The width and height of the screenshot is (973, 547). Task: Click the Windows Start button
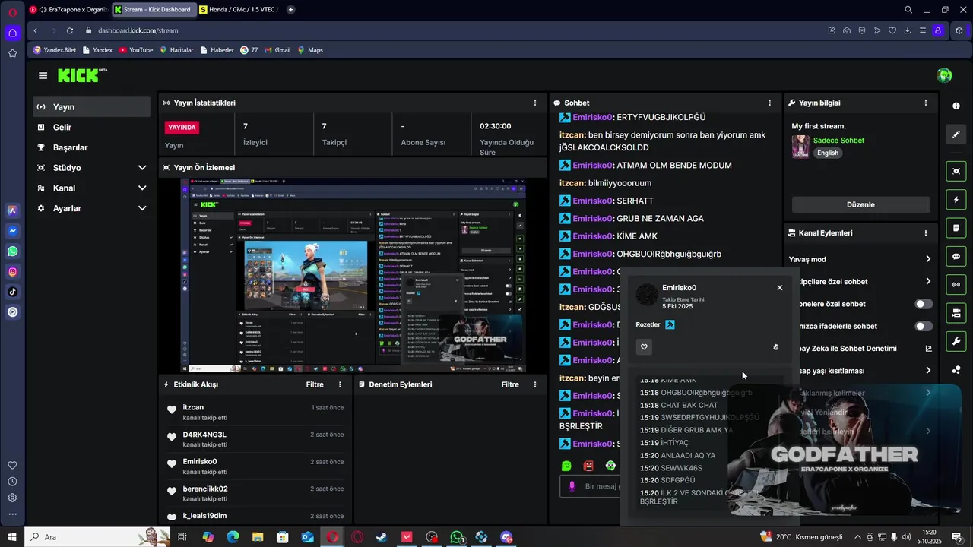tap(11, 537)
